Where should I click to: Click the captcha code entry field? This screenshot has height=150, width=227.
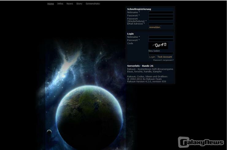point(161,54)
